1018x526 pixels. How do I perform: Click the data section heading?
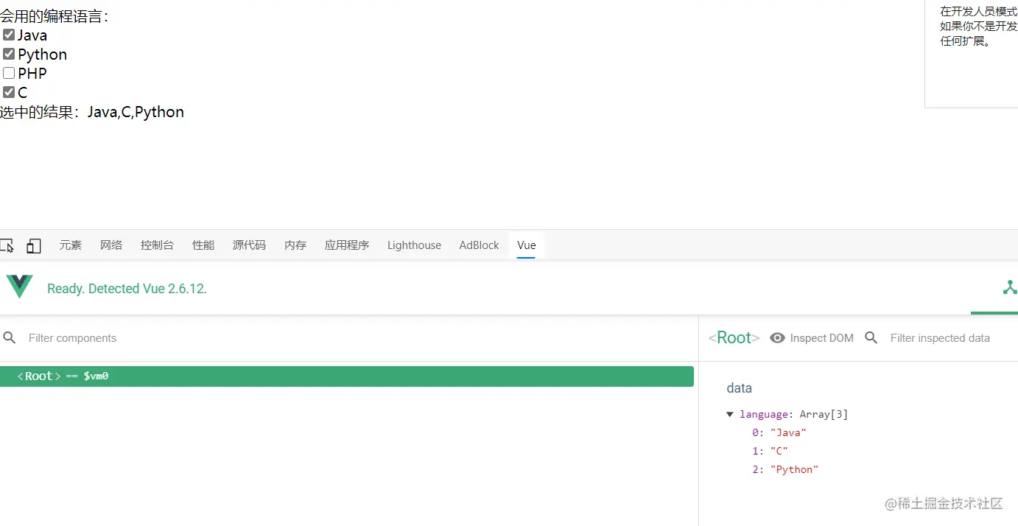point(740,388)
